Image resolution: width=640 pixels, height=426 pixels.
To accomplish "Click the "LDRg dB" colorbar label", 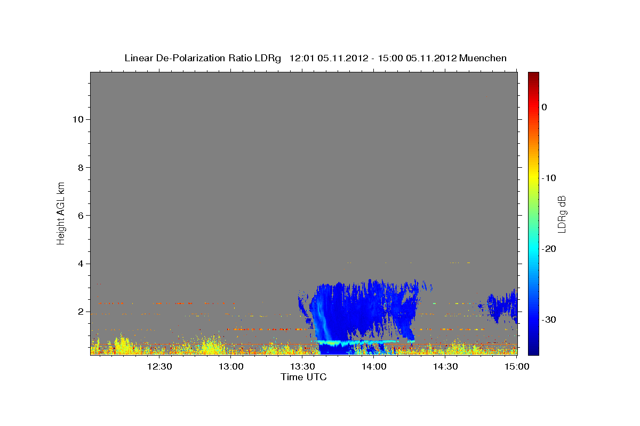I will (562, 214).
